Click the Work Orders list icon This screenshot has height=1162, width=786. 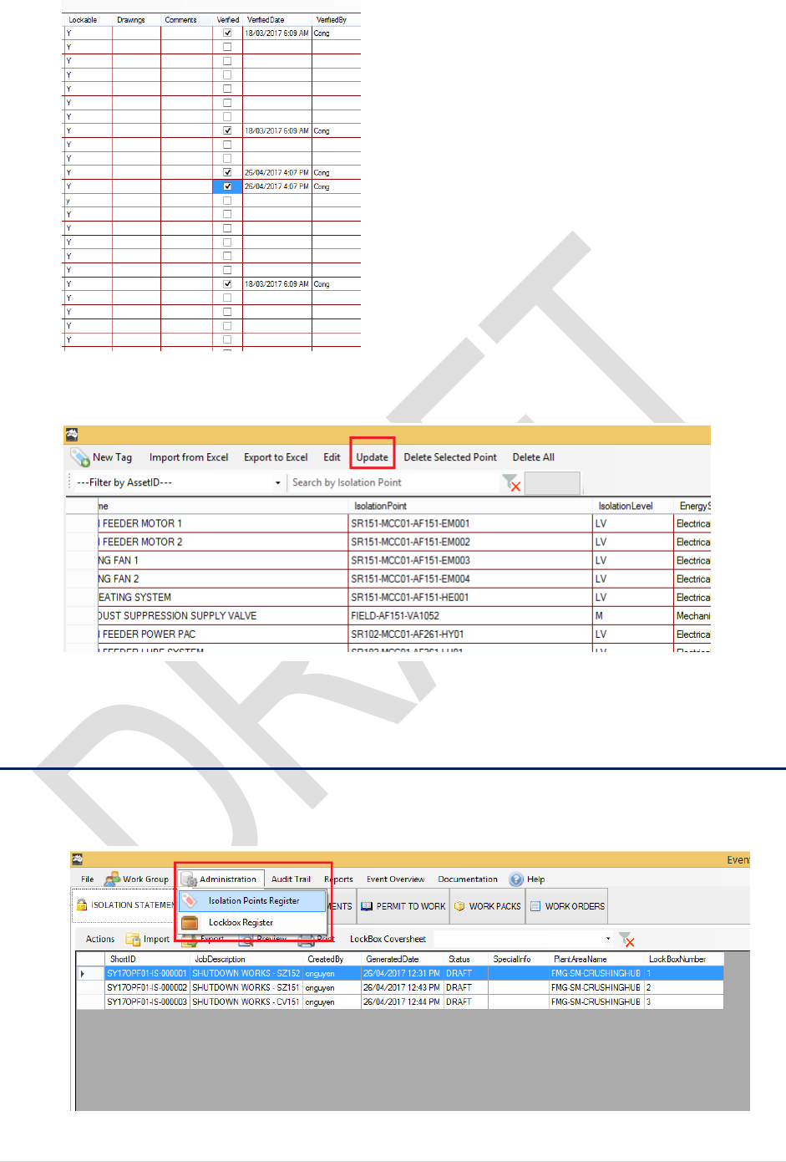pyautogui.click(x=535, y=905)
